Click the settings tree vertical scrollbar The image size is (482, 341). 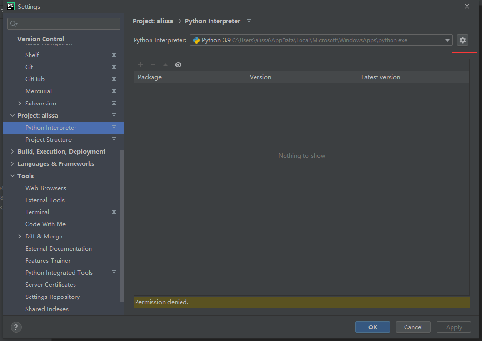(122, 226)
